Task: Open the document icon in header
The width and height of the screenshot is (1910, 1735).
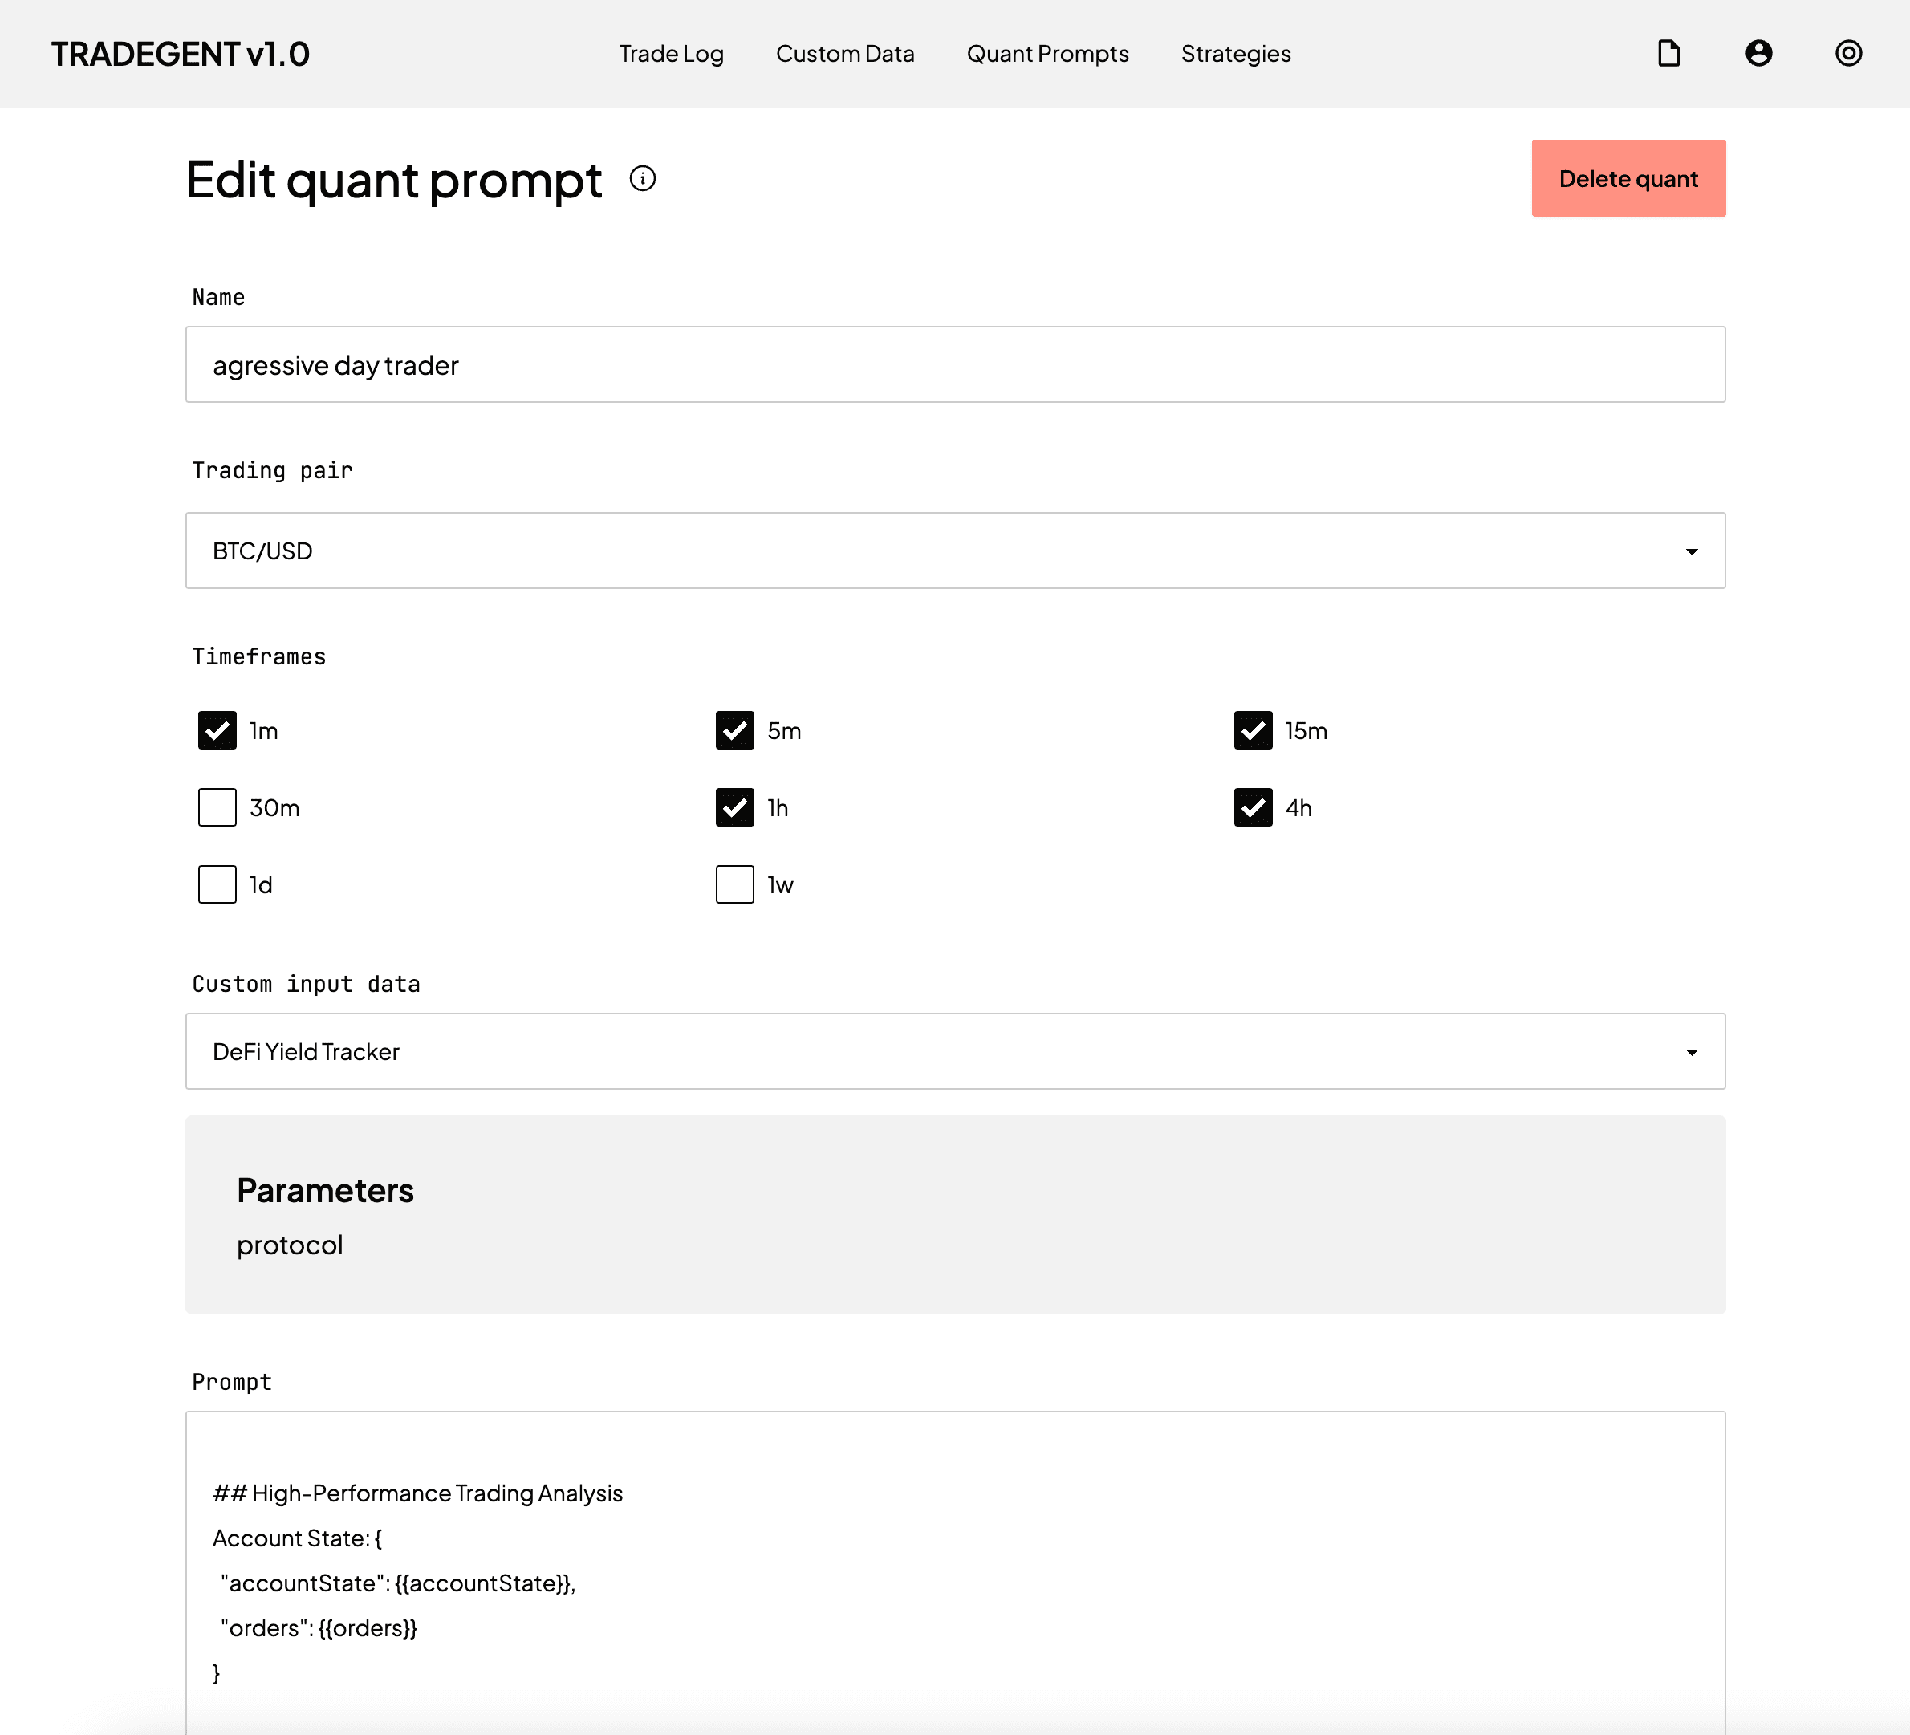Action: 1668,53
